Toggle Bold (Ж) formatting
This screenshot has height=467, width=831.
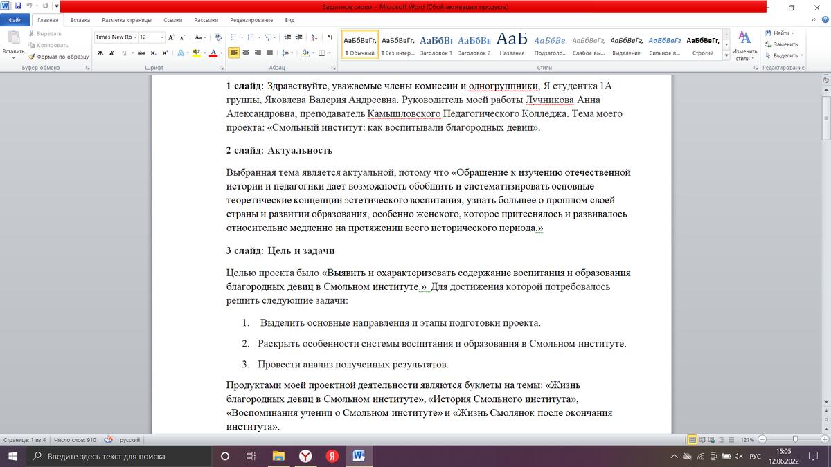(x=101, y=53)
